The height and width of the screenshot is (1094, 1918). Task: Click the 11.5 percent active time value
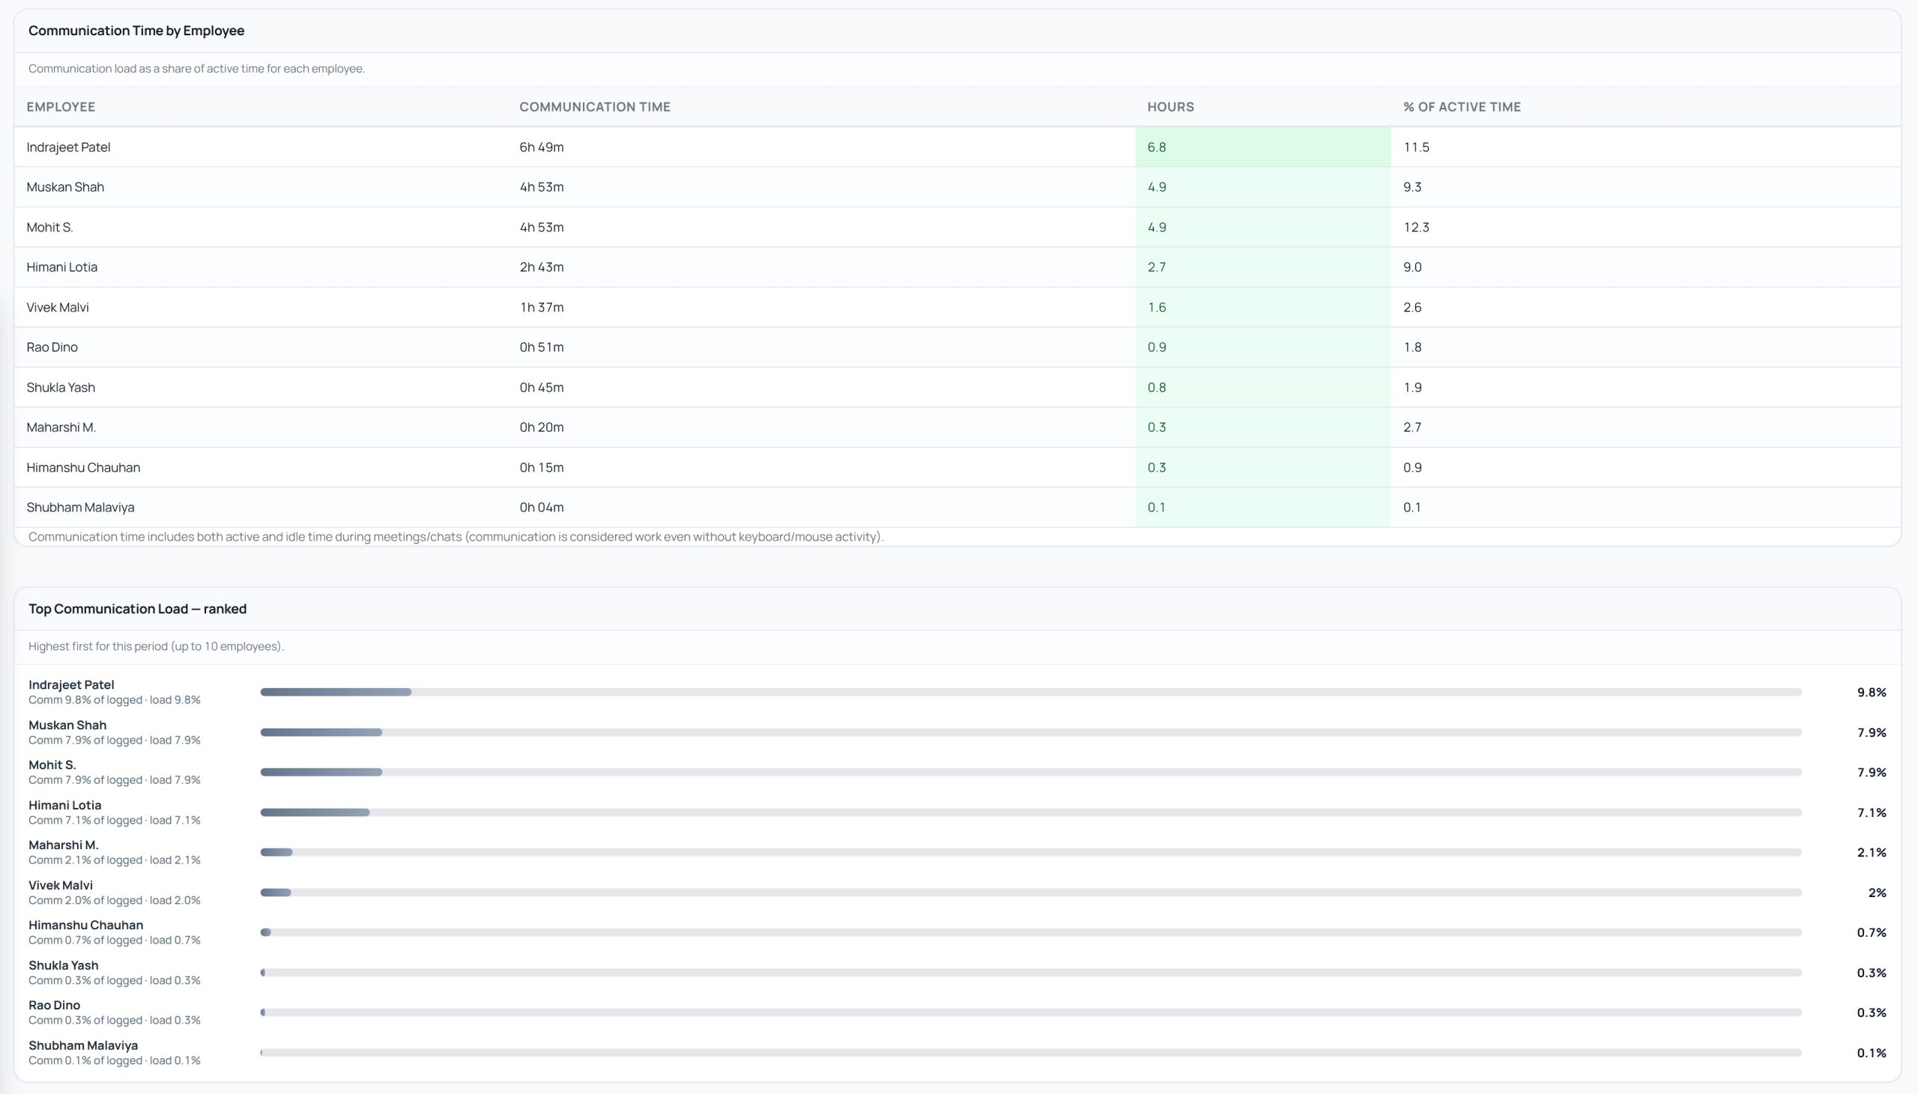pyautogui.click(x=1416, y=148)
